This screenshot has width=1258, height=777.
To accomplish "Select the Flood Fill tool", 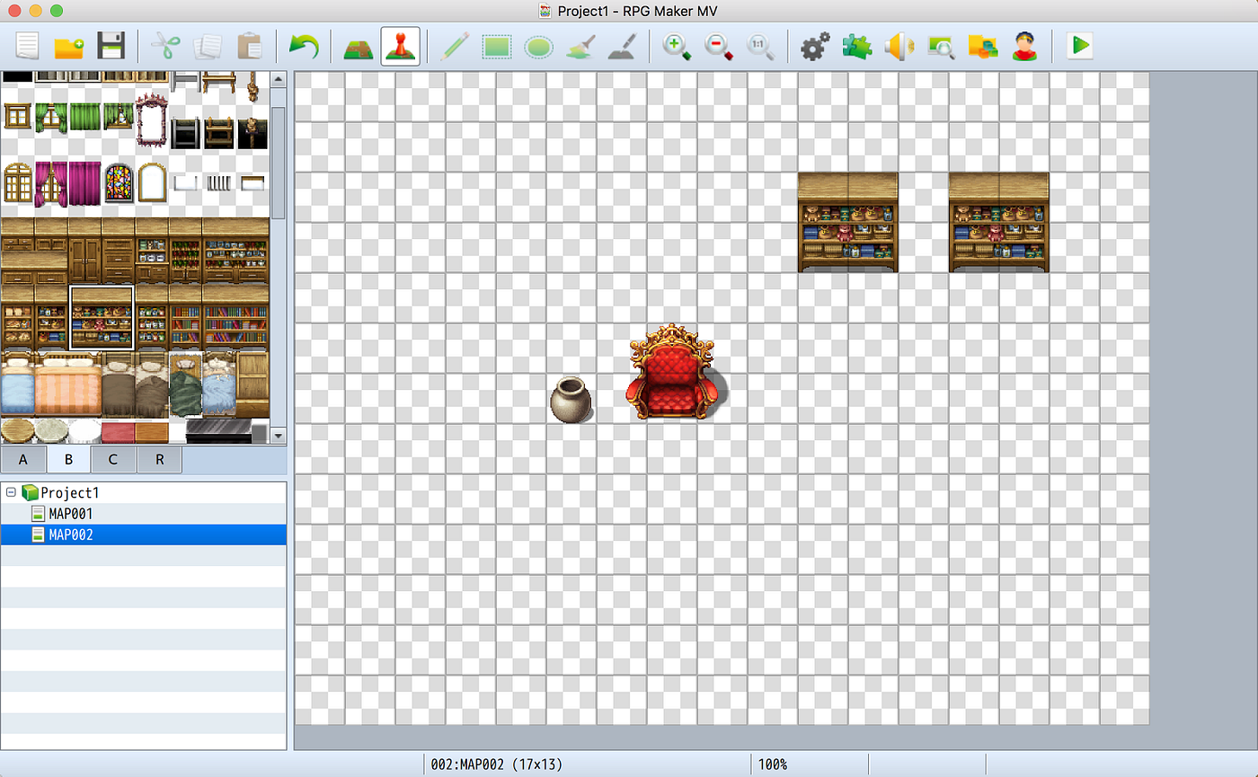I will pyautogui.click(x=580, y=46).
